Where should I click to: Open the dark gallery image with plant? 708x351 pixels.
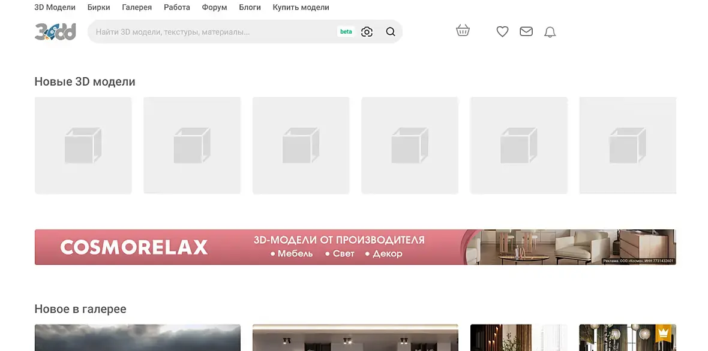[x=519, y=337]
